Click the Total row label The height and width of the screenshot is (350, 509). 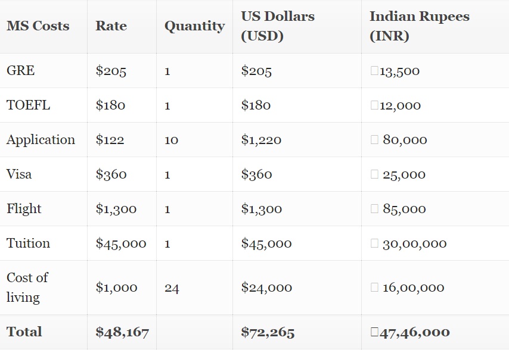pos(24,332)
